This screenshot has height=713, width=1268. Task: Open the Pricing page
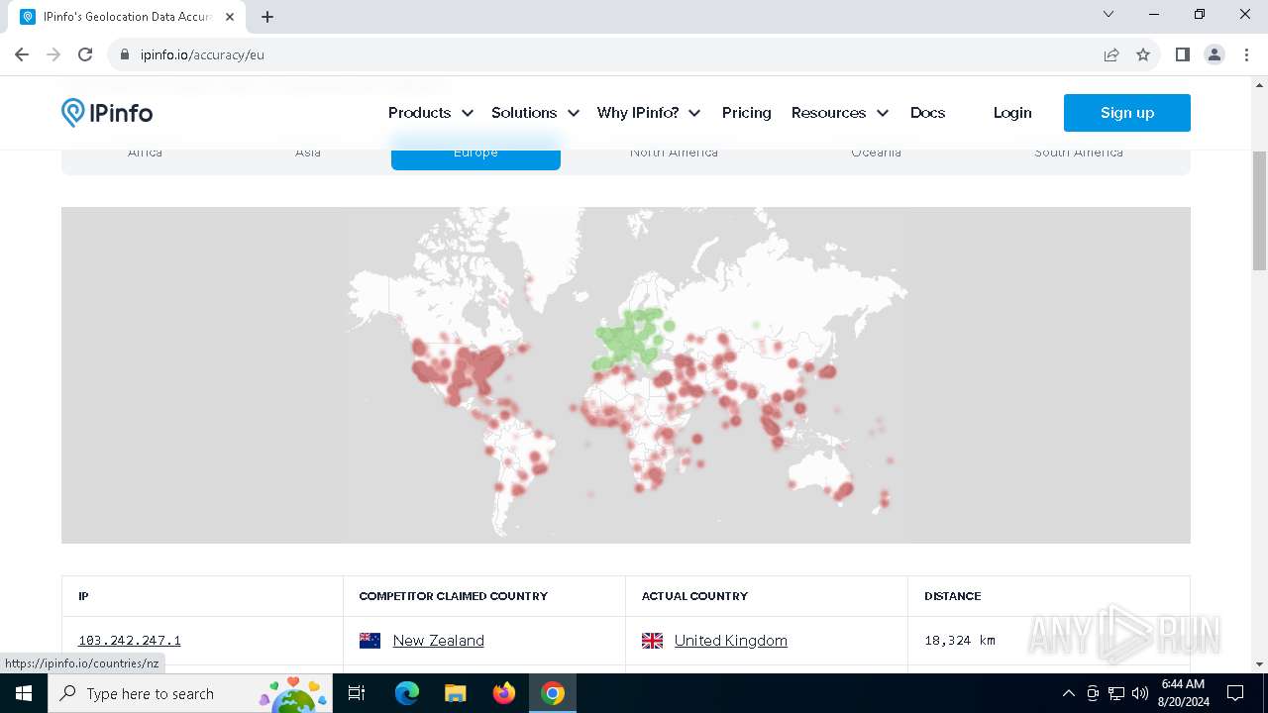pyautogui.click(x=747, y=113)
